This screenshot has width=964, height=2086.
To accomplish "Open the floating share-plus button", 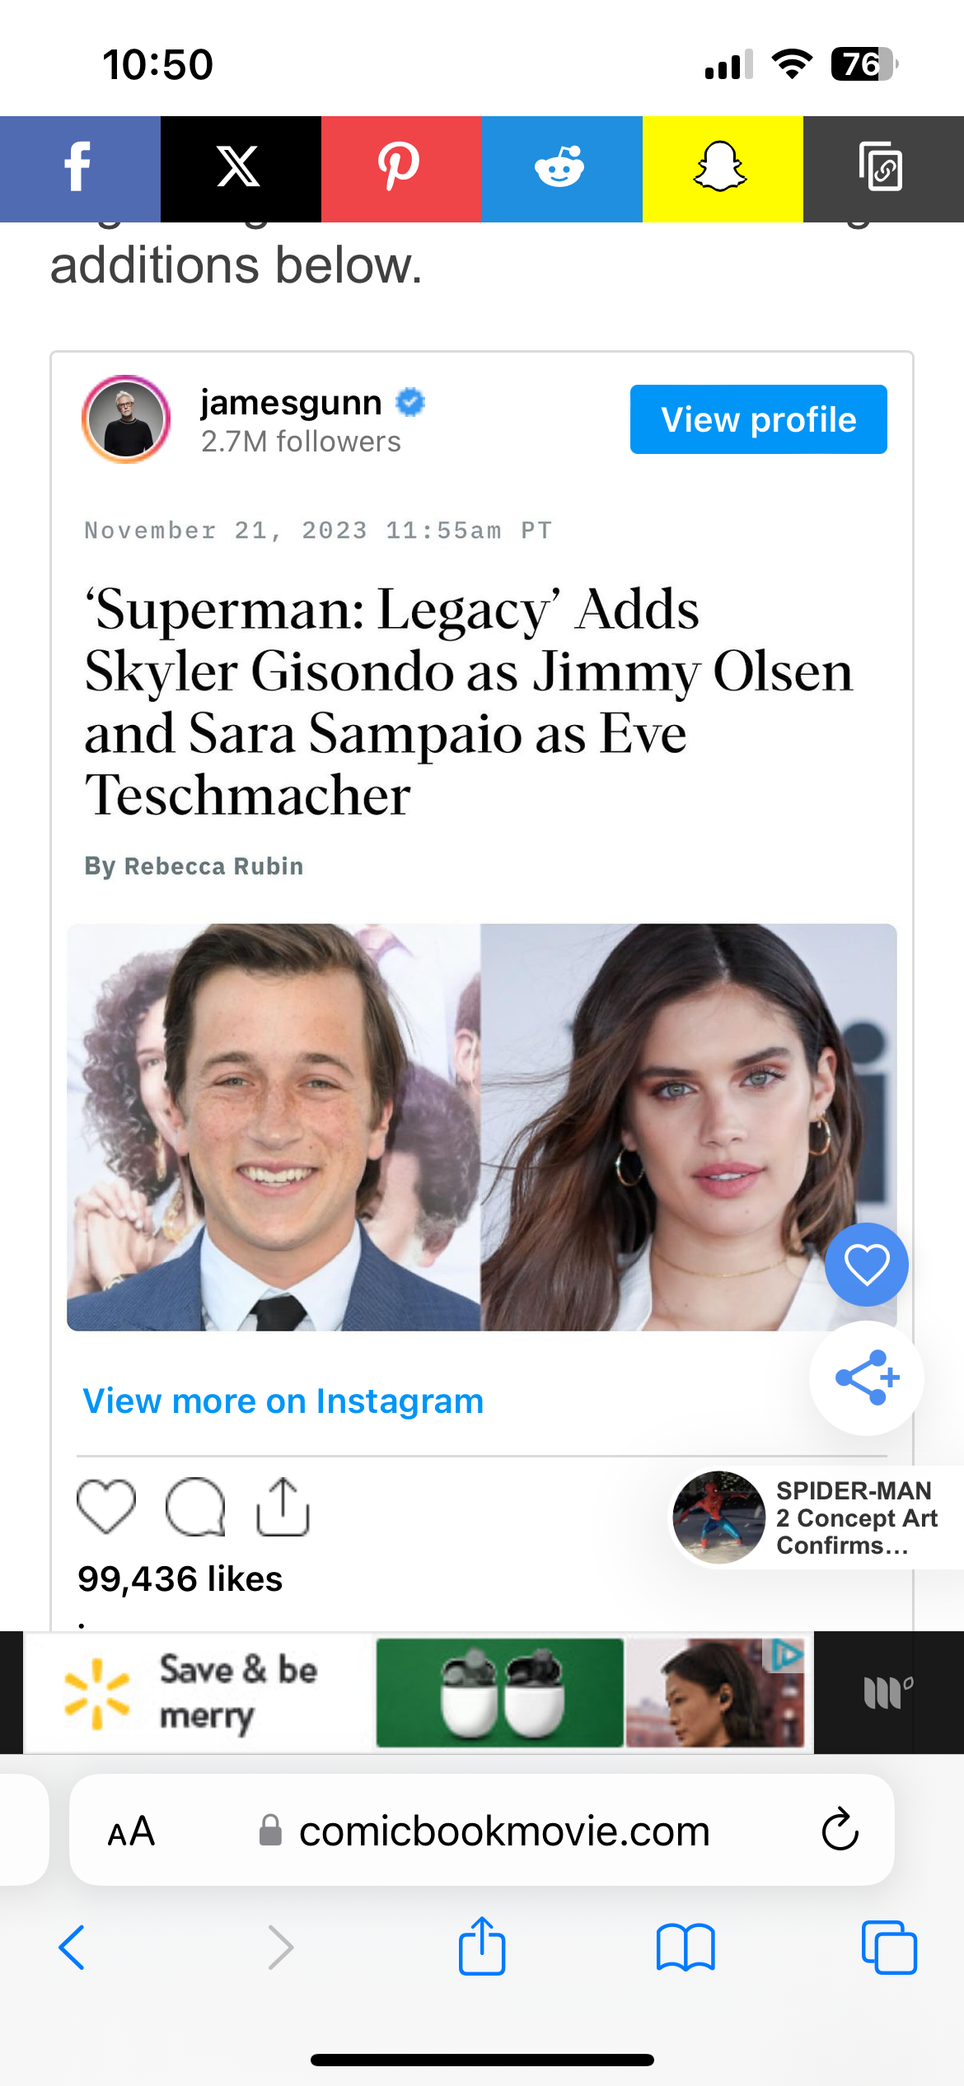I will 866,1378.
